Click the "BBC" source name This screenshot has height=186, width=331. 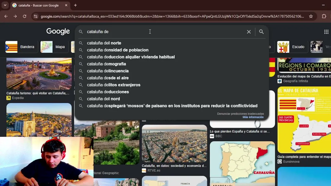point(219,136)
